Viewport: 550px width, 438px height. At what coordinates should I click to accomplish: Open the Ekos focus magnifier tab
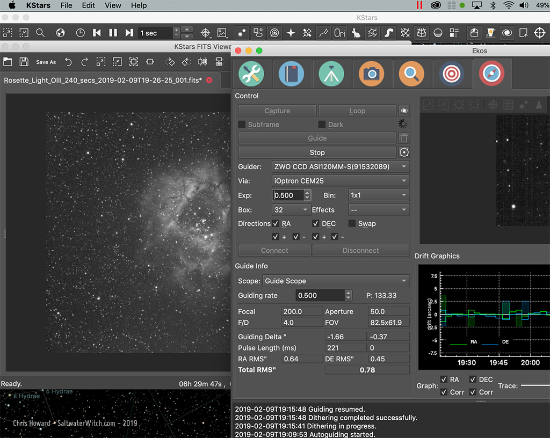411,74
